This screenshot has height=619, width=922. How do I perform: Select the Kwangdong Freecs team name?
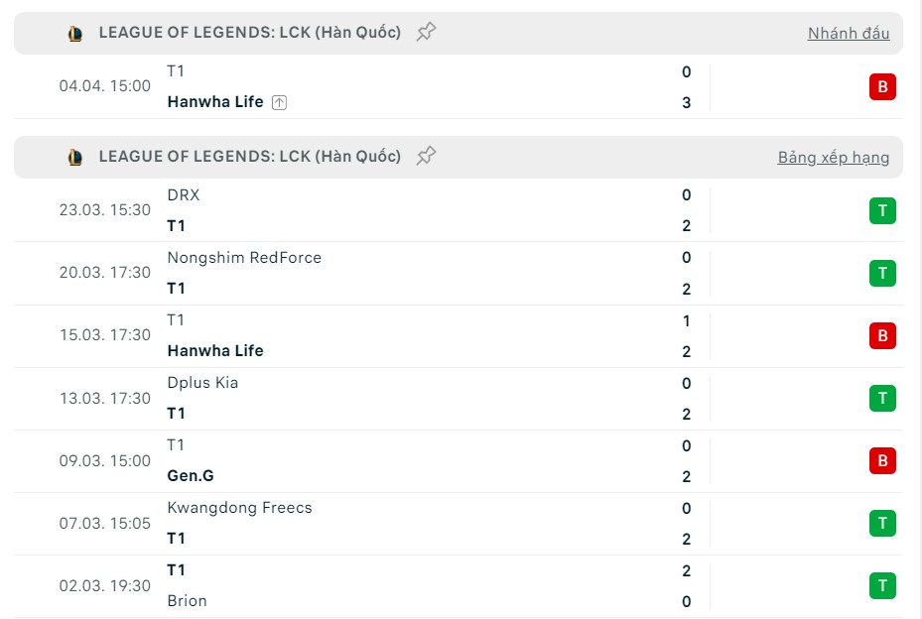click(239, 508)
